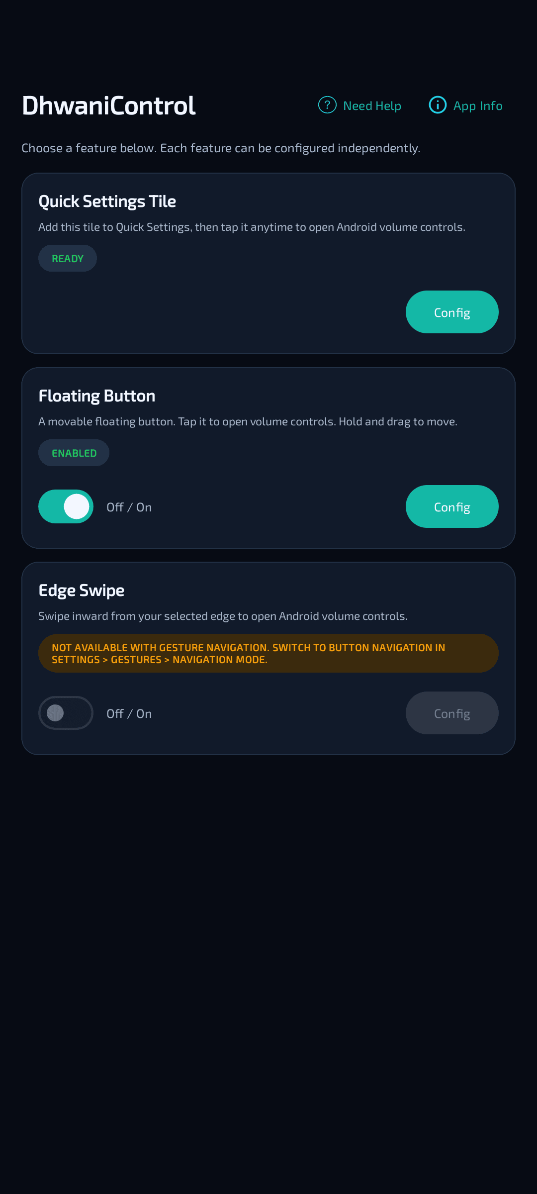Open the Need Help link text
The width and height of the screenshot is (537, 1194).
pyautogui.click(x=372, y=106)
